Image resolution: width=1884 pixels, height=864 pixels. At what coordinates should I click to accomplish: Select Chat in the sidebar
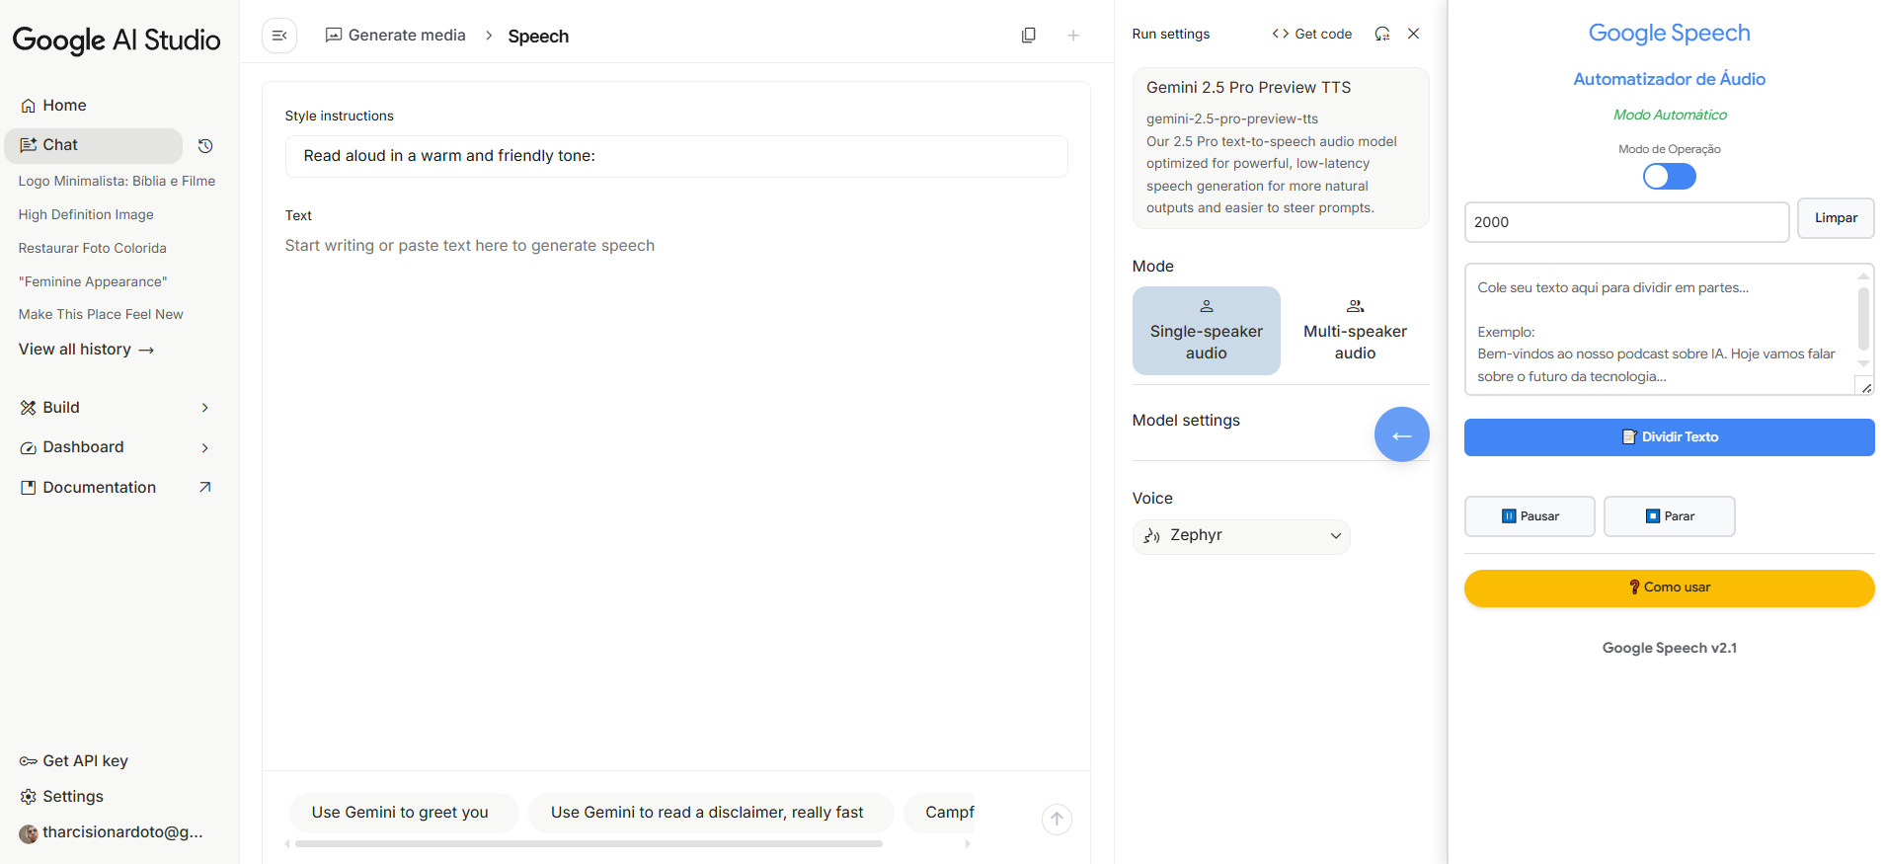point(94,145)
